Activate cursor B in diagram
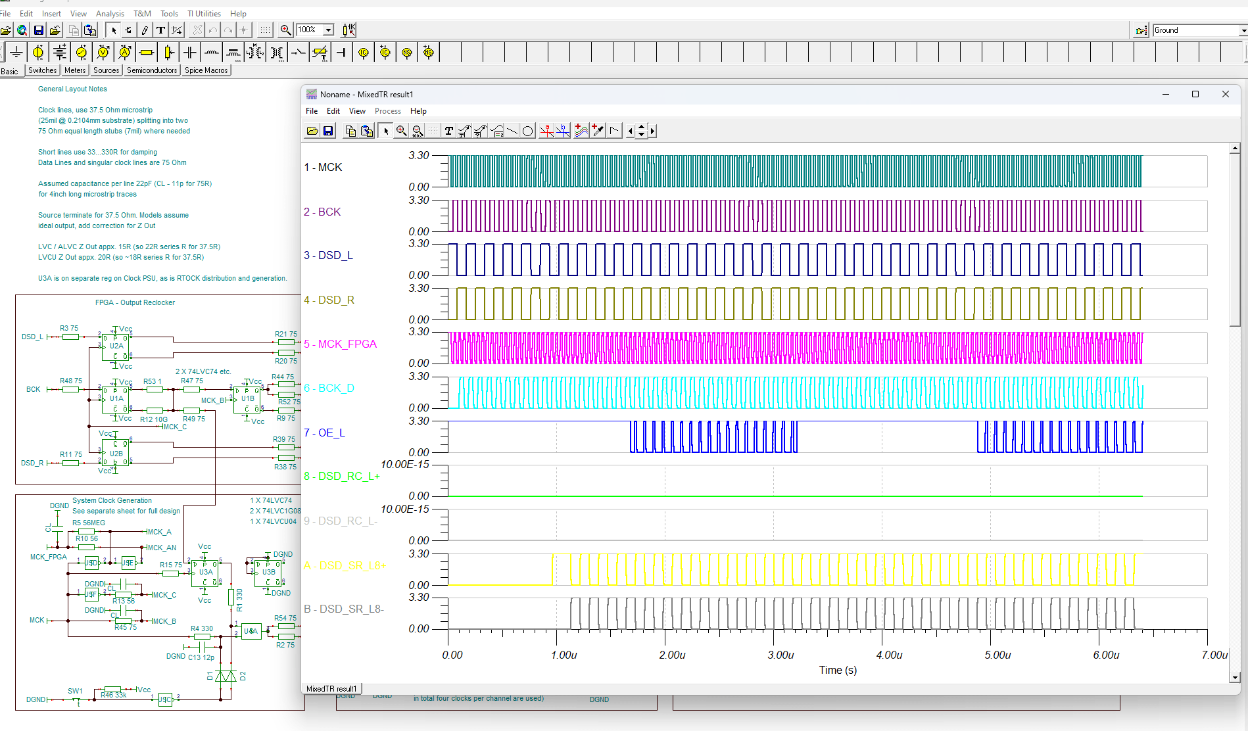 pos(562,131)
